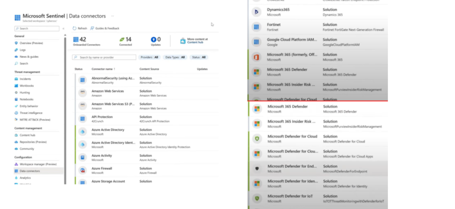Click the left sidebar vertical scrollbar
The image size is (455, 209).
65,110
